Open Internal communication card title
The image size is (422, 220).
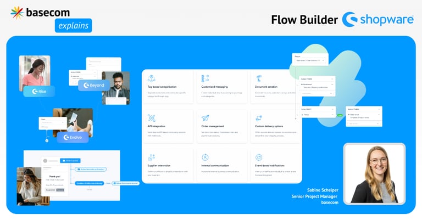215,166
